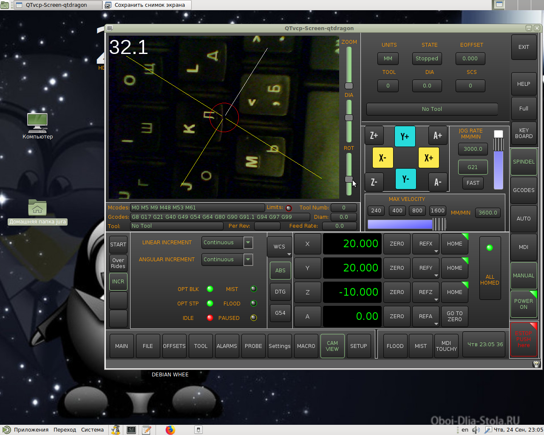
Task: Home the Z axis with HOME
Action: tap(455, 292)
